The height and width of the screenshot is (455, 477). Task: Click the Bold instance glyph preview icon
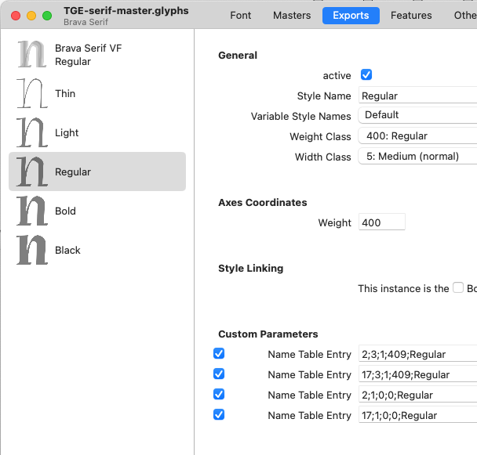[32, 211]
